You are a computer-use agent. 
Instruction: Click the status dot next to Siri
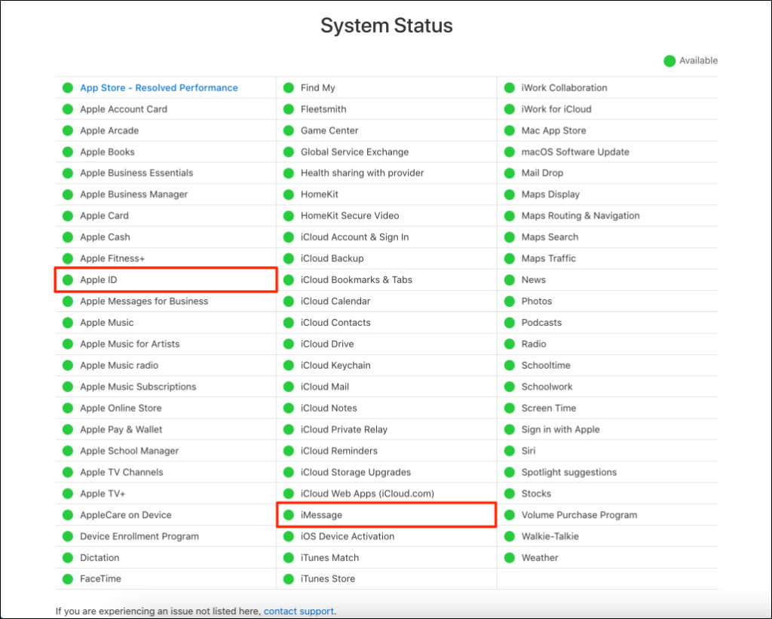[510, 451]
